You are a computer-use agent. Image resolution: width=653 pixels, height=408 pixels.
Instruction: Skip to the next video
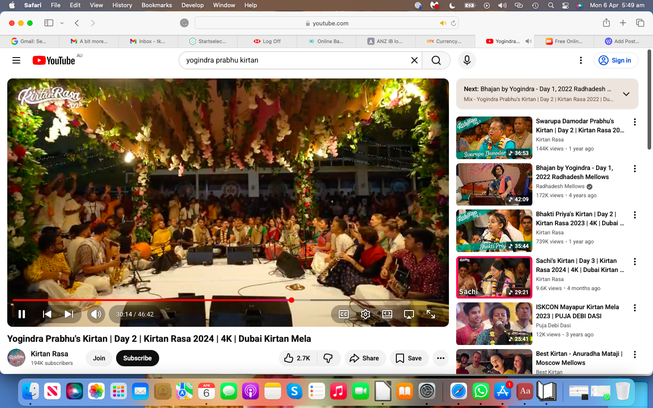click(x=69, y=314)
